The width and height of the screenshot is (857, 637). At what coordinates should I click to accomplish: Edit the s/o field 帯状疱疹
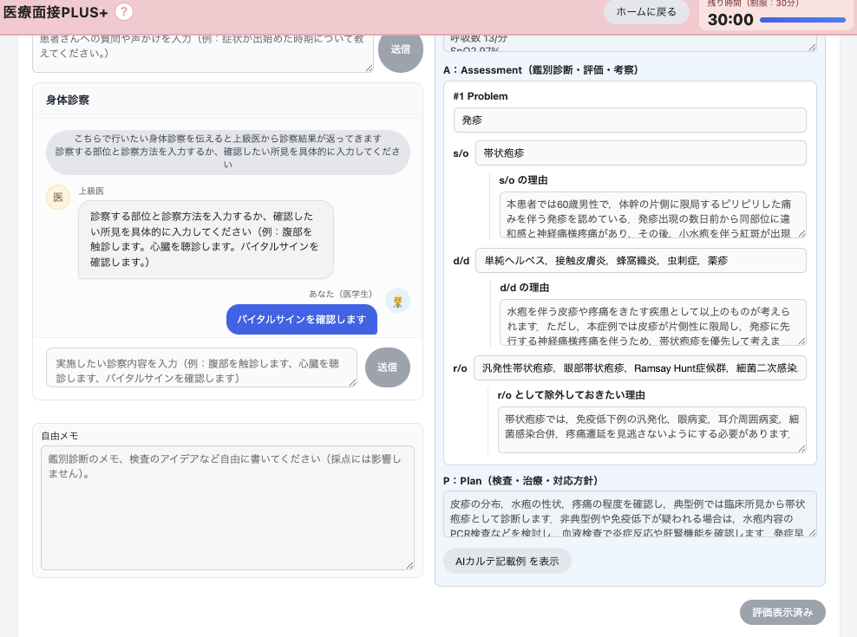pyautogui.click(x=640, y=153)
